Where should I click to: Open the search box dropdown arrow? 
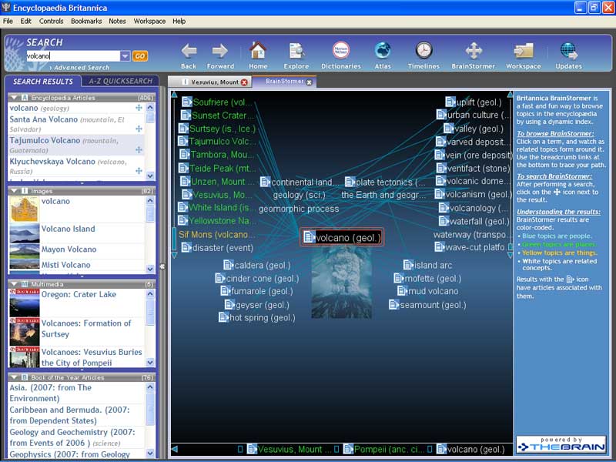coord(125,56)
